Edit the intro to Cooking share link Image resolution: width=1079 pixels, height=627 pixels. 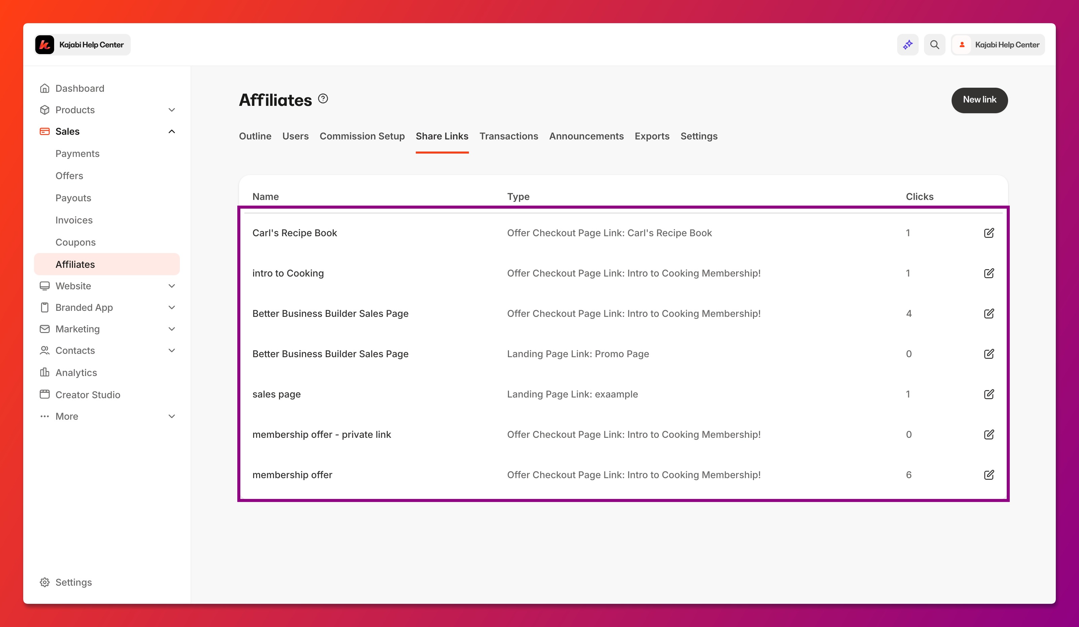[989, 273]
